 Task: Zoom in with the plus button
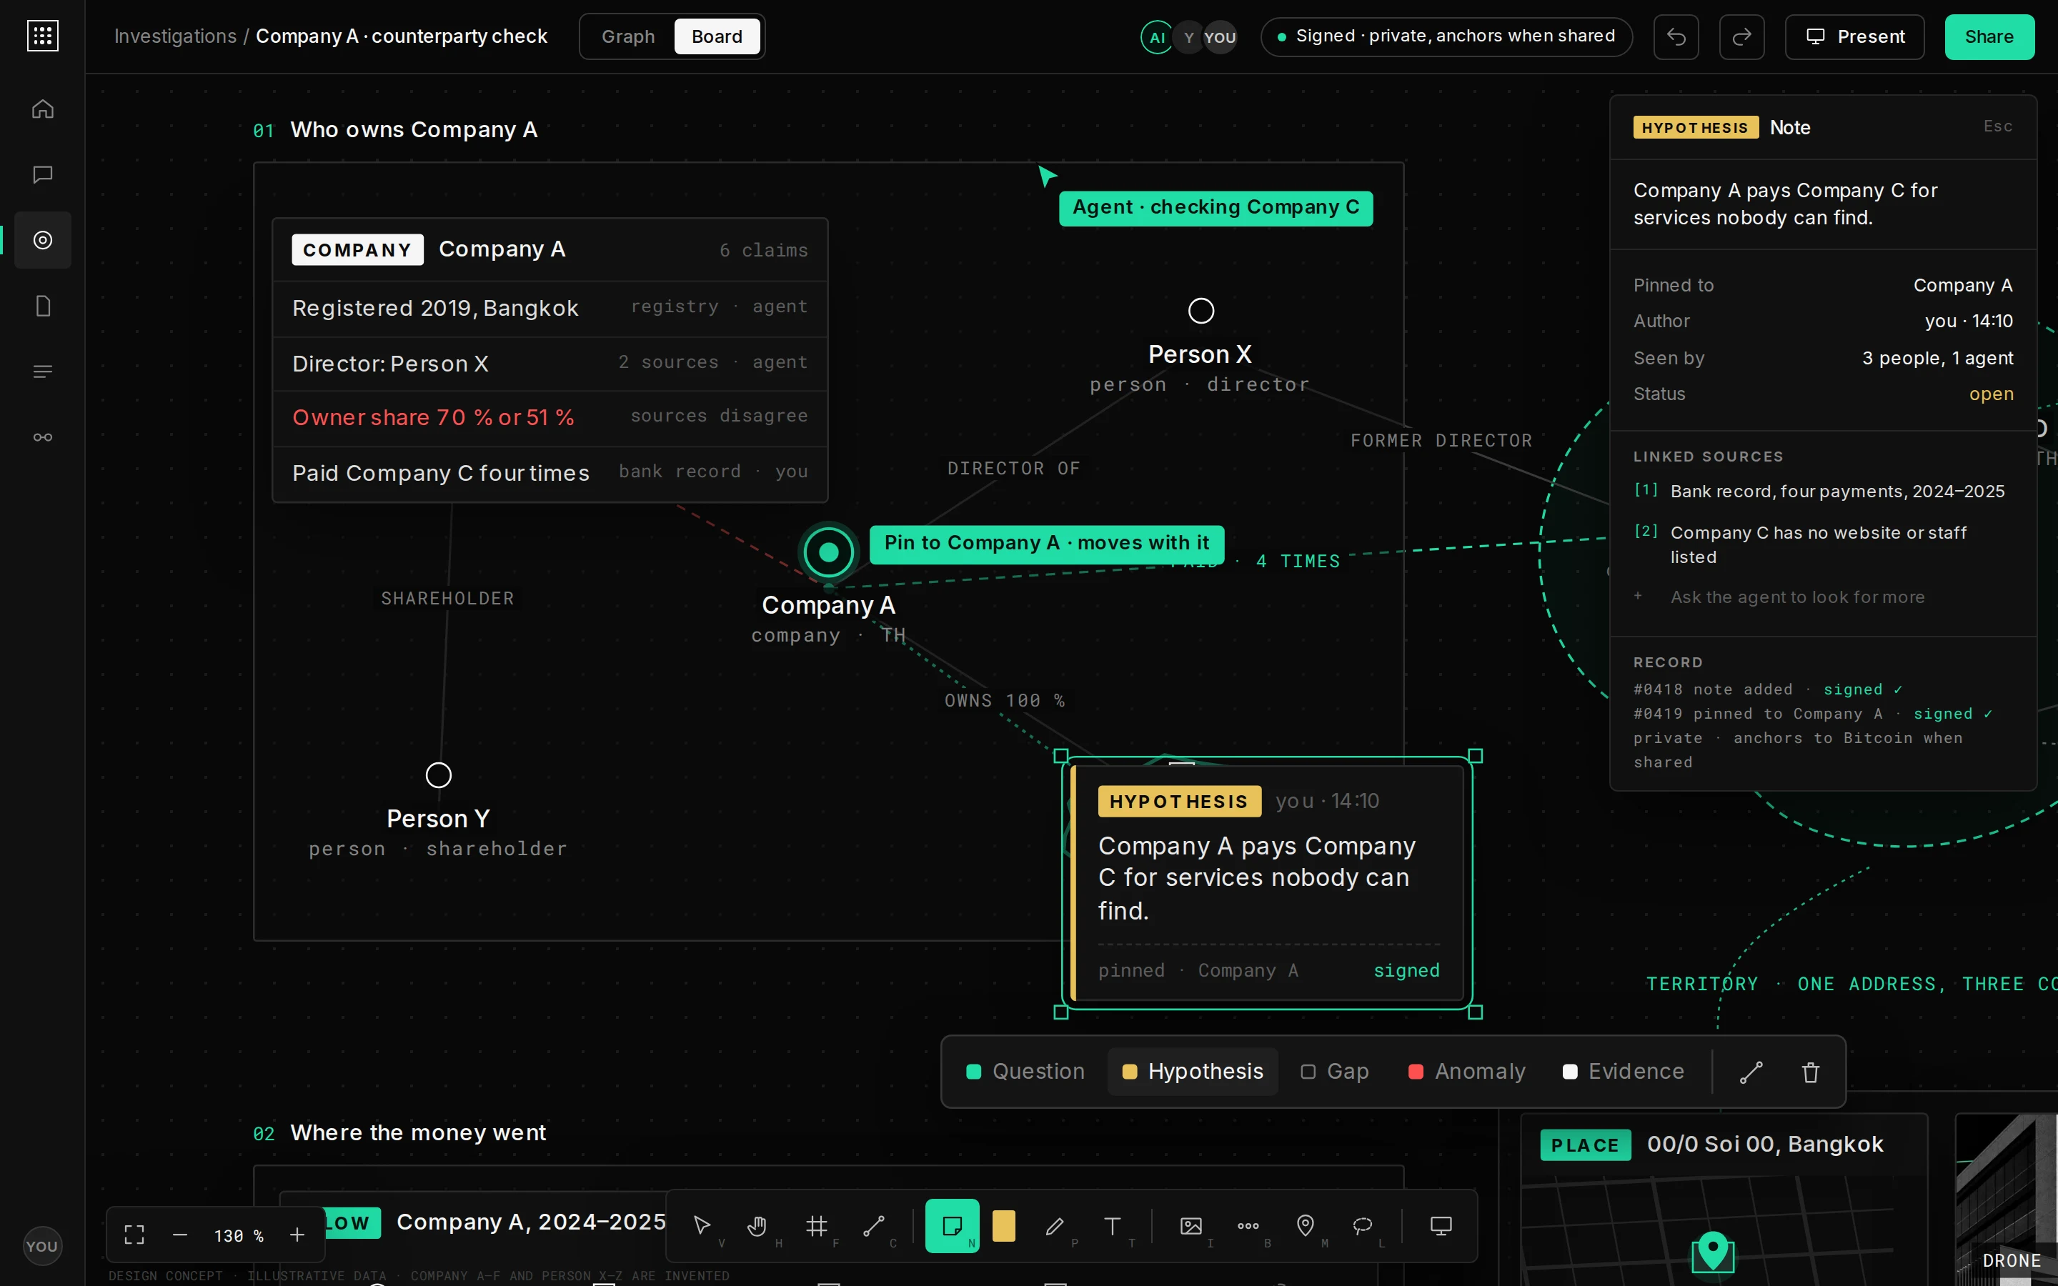coord(297,1235)
